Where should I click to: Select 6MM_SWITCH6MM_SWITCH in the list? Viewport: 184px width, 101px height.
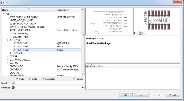[24, 17]
